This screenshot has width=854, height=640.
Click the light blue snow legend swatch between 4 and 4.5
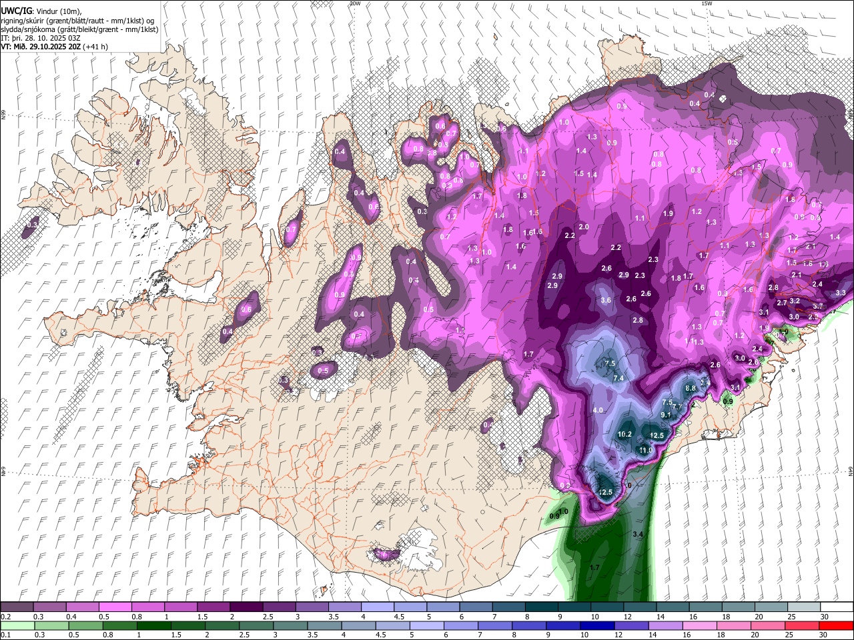[378, 607]
